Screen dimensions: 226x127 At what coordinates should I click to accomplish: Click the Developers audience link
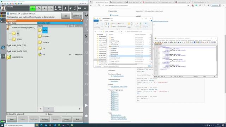[x=114, y=81]
